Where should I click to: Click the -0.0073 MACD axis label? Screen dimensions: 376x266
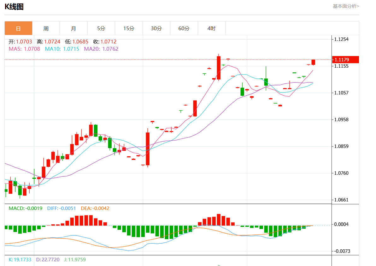pyautogui.click(x=342, y=251)
